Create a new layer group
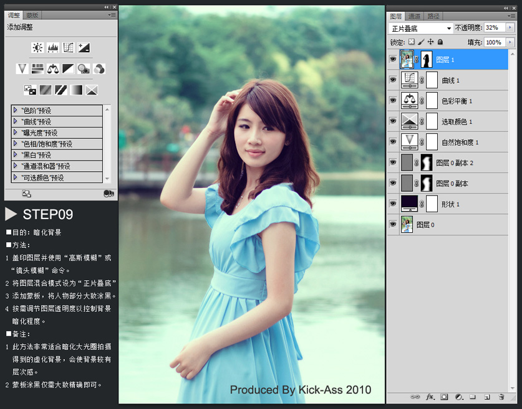The height and width of the screenshot is (409, 522). tap(472, 397)
